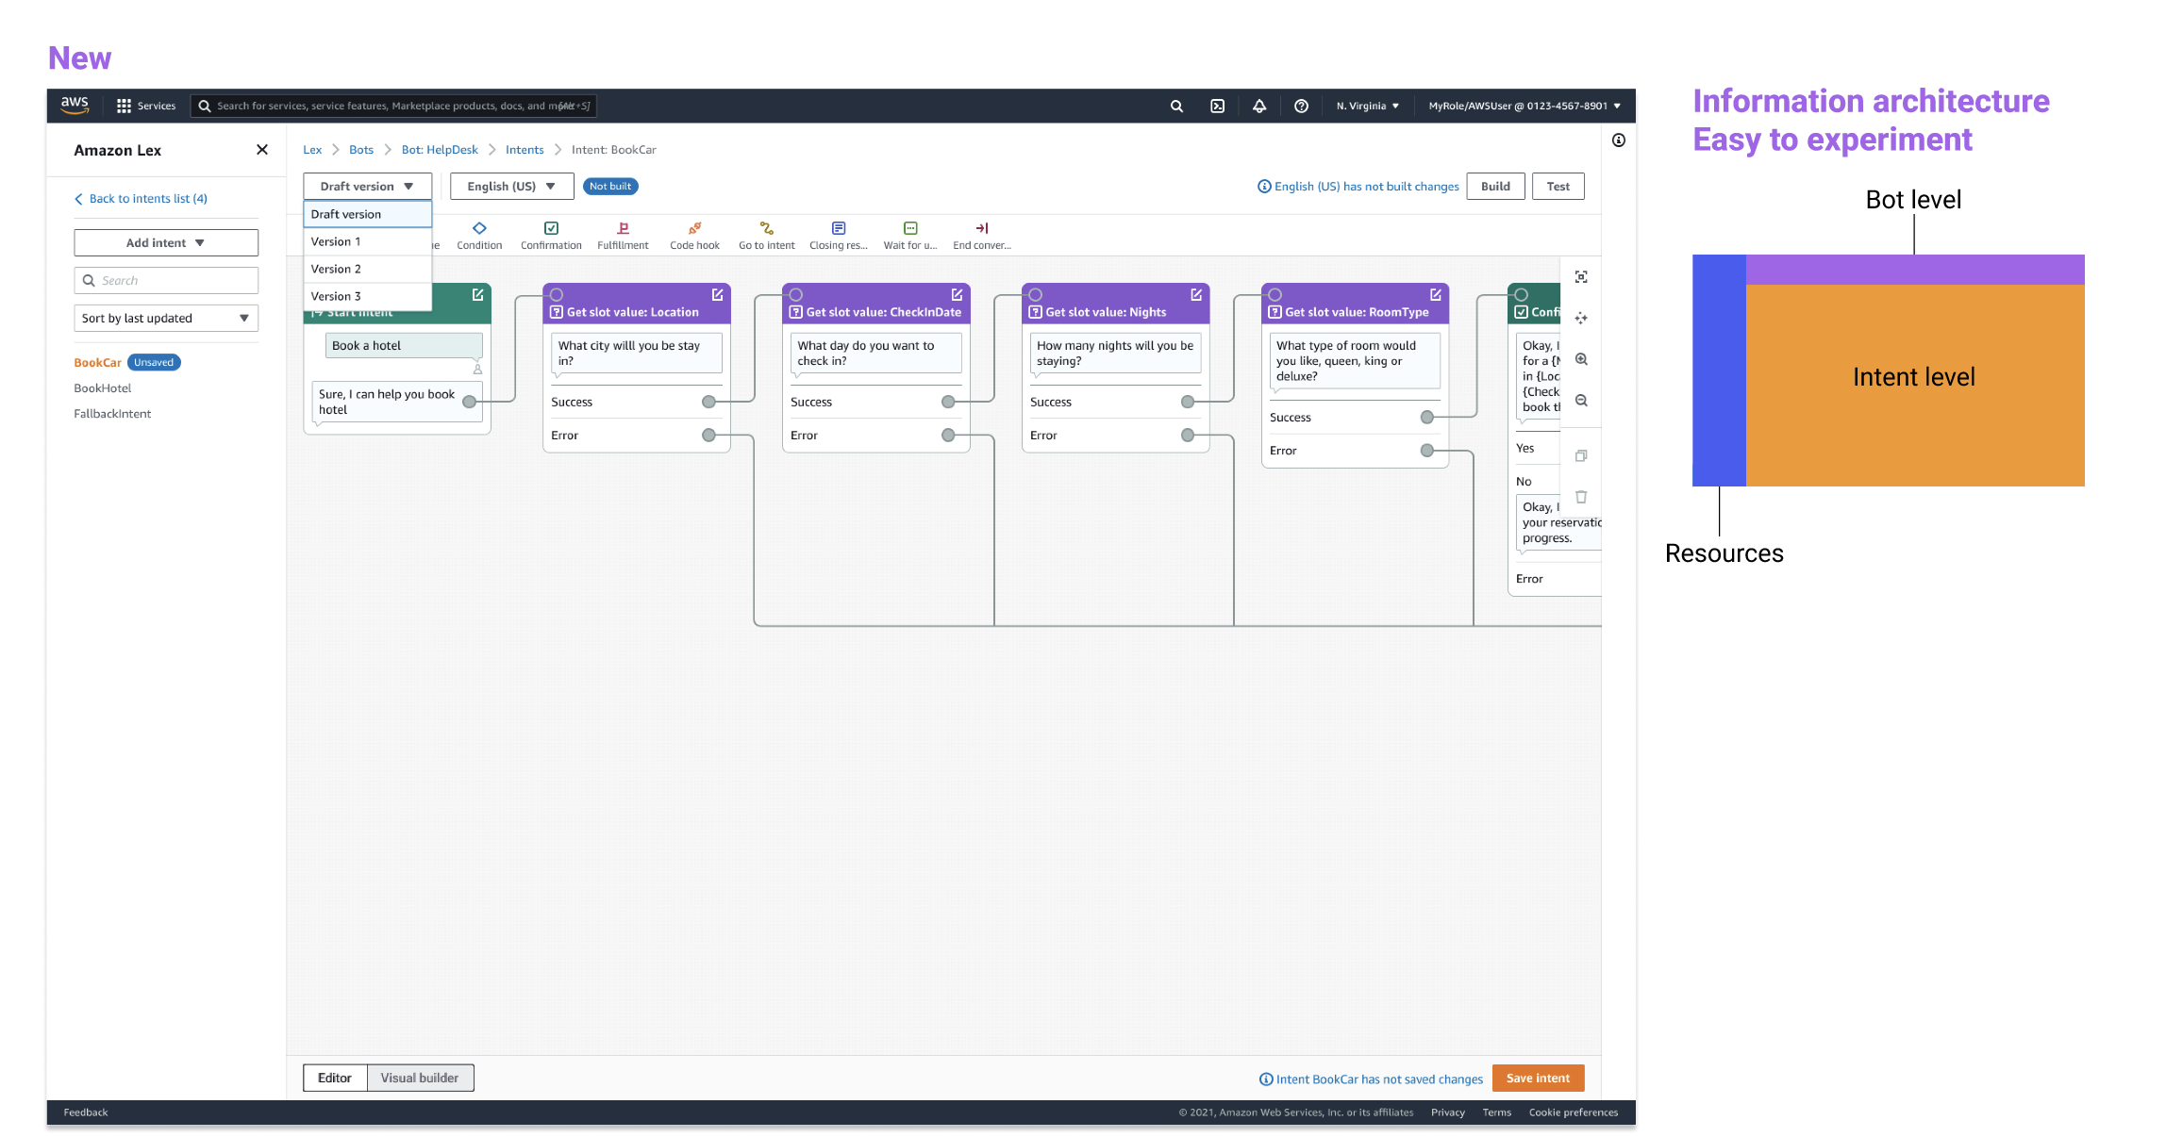Open the Lex breadcrumb link
This screenshot has height=1137, width=2166.
pyautogui.click(x=312, y=150)
